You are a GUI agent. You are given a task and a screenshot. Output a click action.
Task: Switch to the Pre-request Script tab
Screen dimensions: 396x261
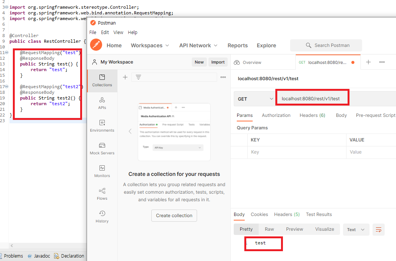click(x=376, y=115)
